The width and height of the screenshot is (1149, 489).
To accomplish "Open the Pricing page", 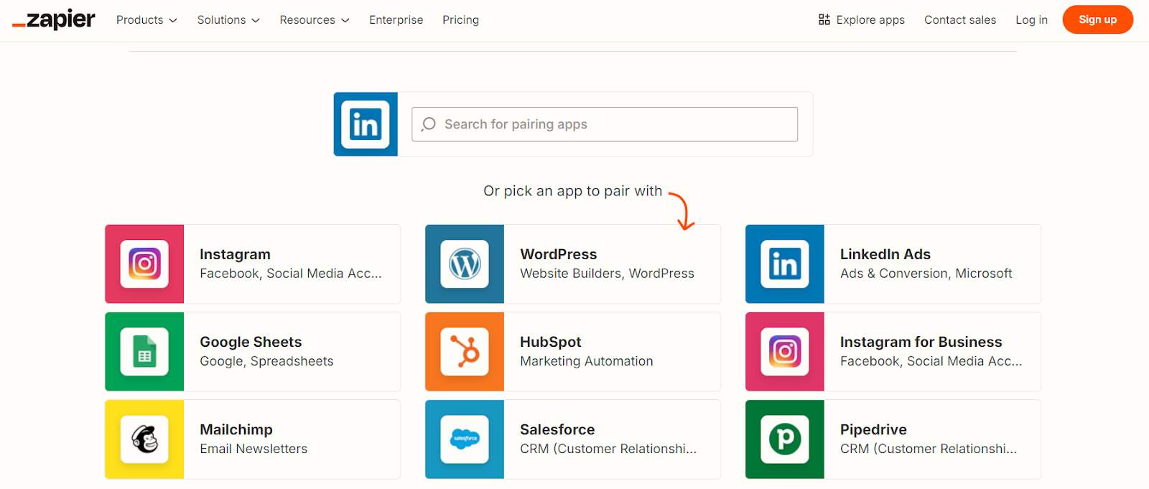I will click(460, 20).
